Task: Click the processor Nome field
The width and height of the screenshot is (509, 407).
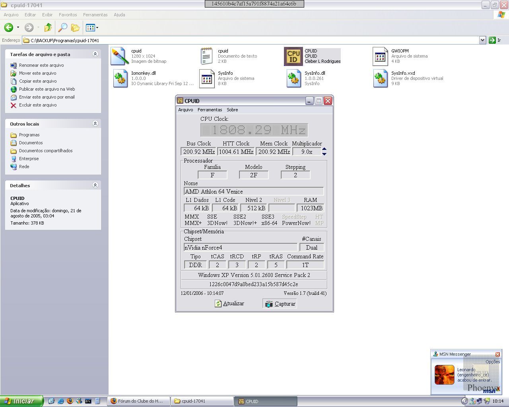Action: tap(254, 192)
